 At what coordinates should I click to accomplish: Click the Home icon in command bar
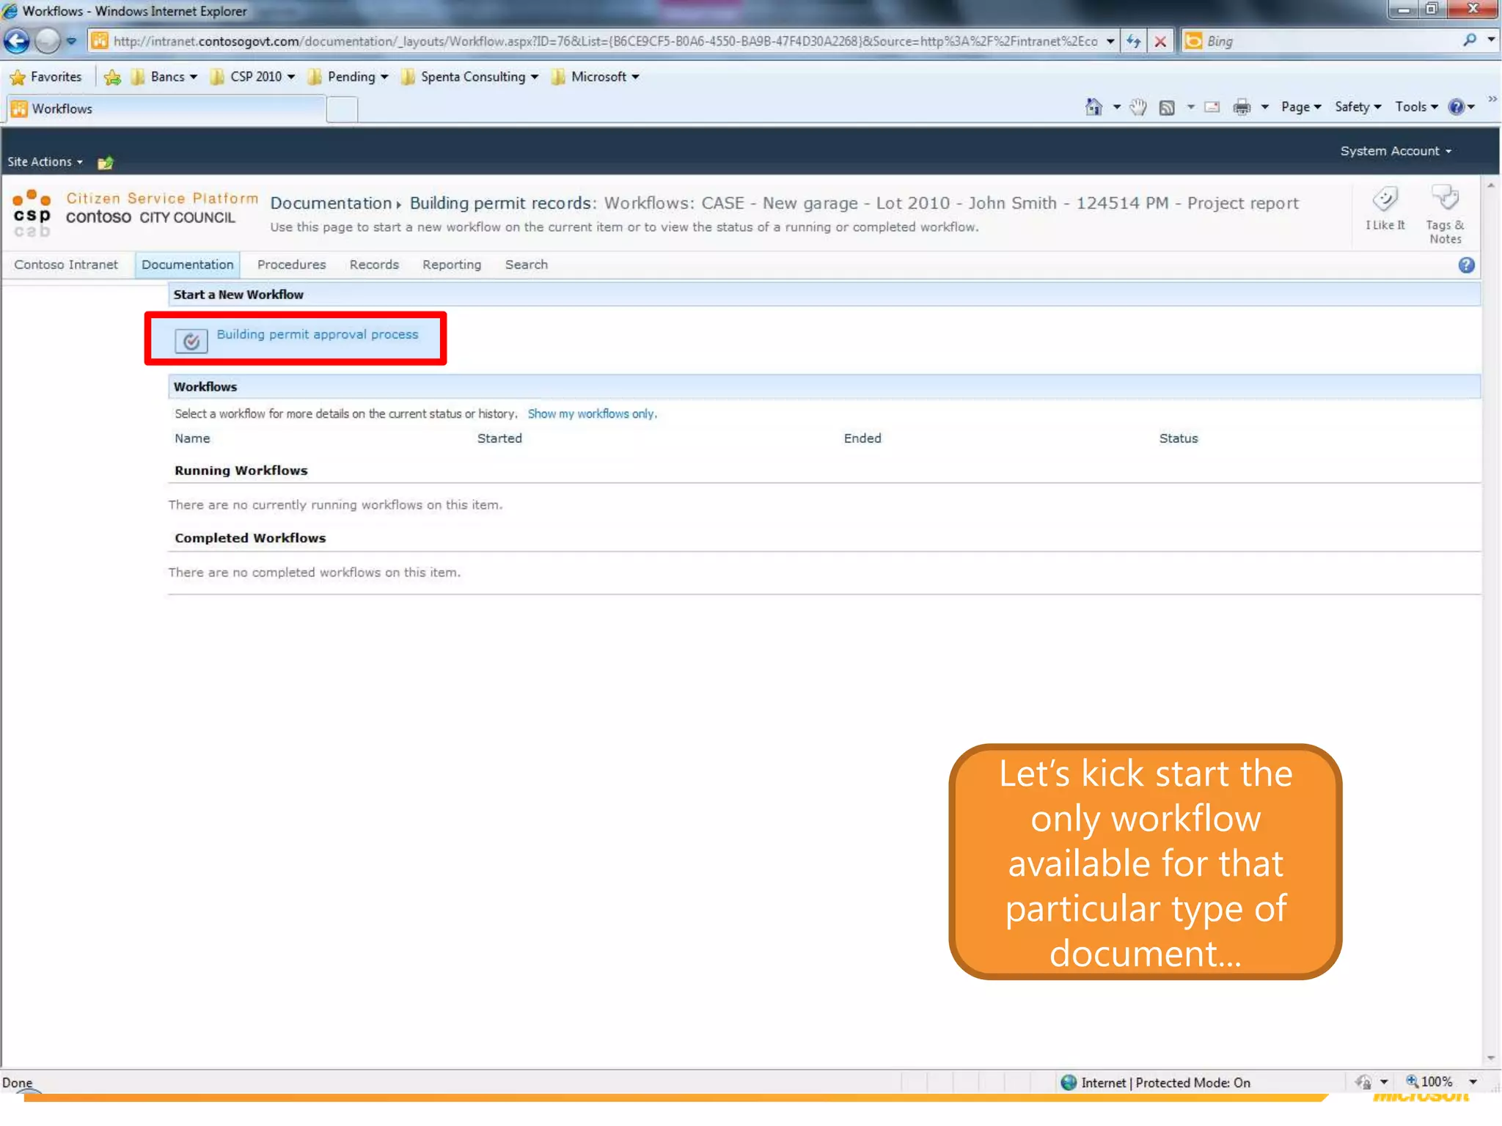pos(1093,107)
